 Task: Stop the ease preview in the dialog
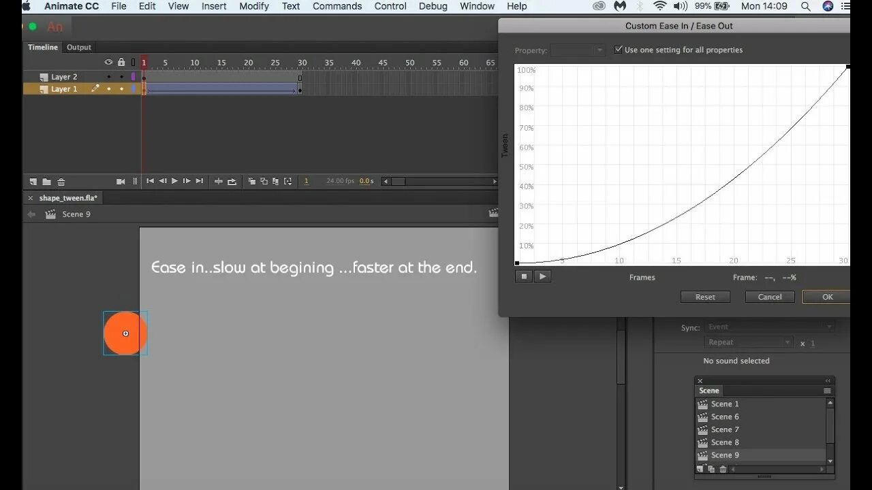point(524,276)
